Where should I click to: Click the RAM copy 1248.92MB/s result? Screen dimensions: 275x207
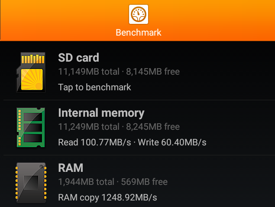pos(107,197)
